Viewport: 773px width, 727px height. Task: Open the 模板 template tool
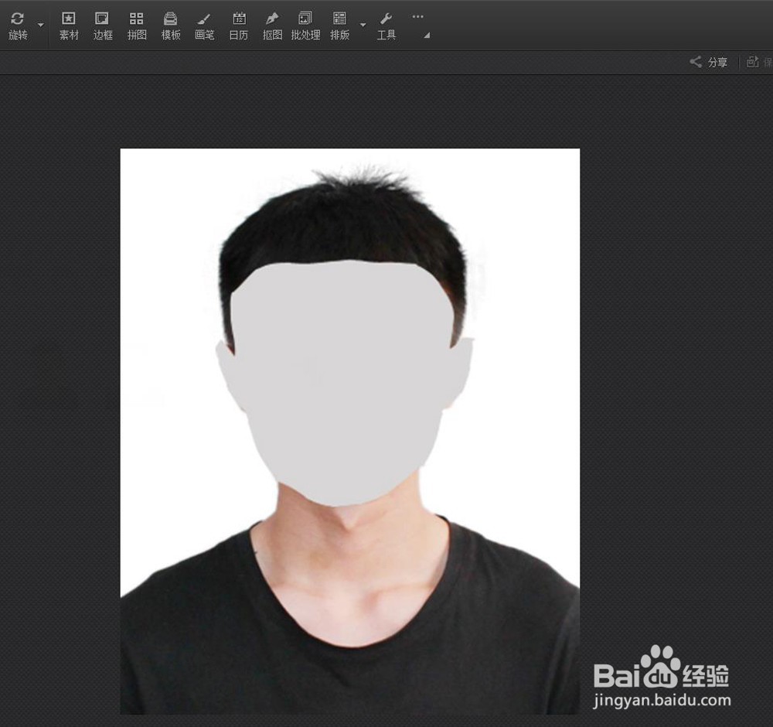point(171,26)
